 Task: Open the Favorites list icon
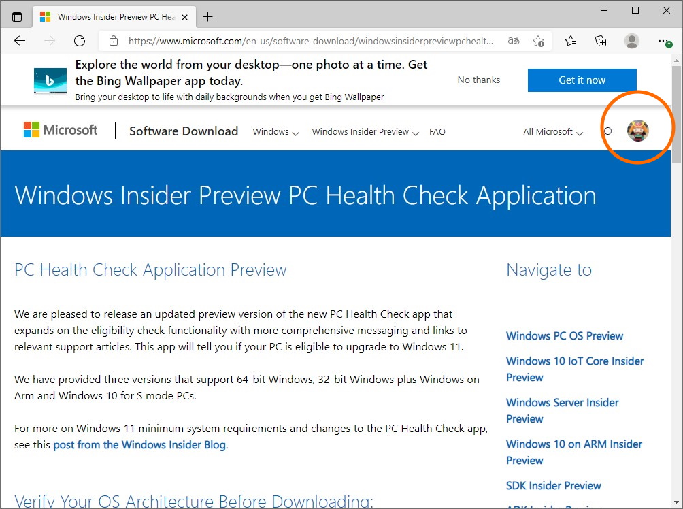pyautogui.click(x=570, y=41)
